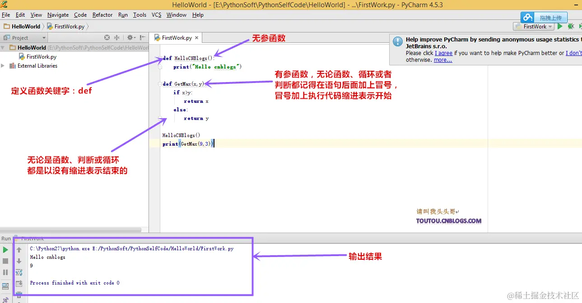Click the Settings gear in Project panel toolbar
Screen dimensions: 582x303
(130, 37)
